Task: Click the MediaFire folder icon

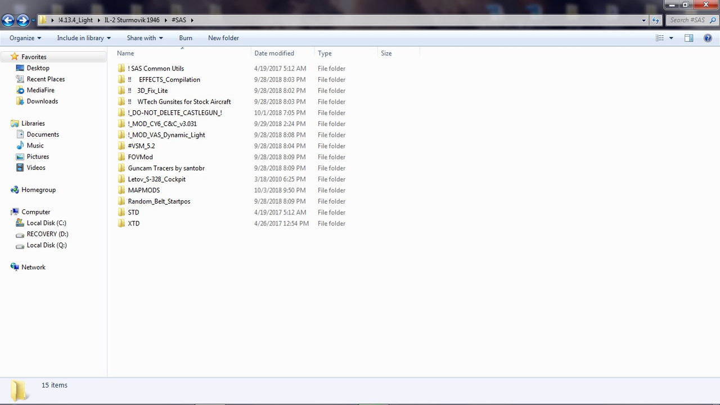Action: [x=20, y=90]
